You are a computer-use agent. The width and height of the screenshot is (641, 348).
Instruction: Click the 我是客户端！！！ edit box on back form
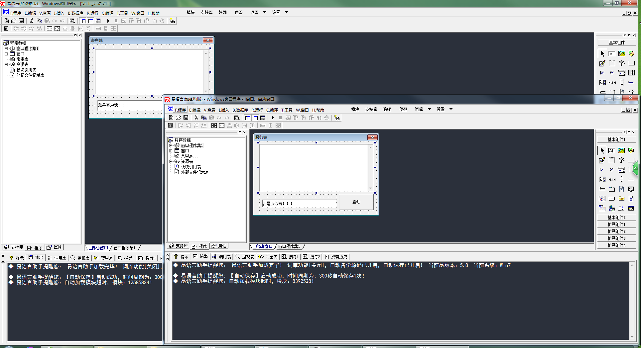pyautogui.click(x=130, y=105)
